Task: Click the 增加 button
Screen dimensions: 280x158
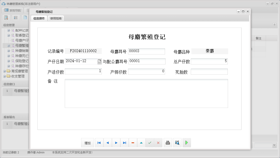Action: click(87, 143)
